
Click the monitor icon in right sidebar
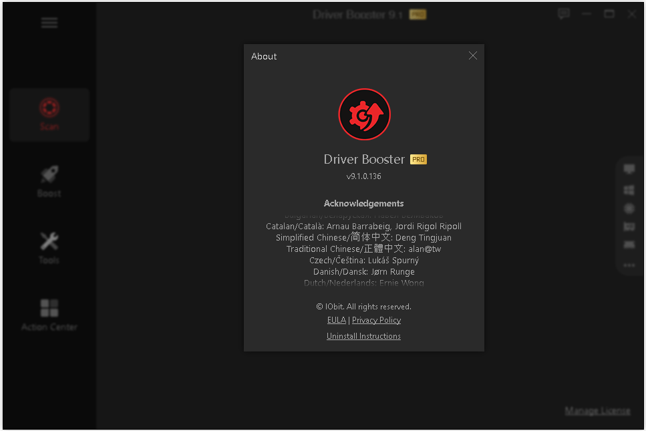629,169
